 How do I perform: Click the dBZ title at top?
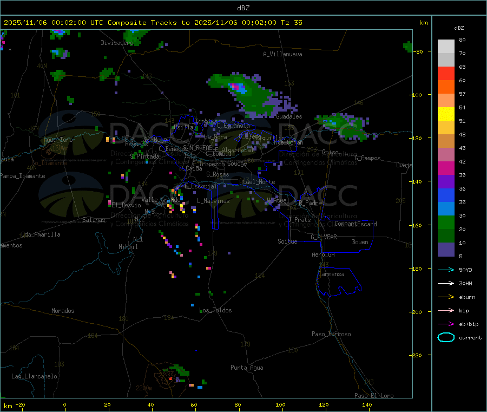(x=243, y=8)
